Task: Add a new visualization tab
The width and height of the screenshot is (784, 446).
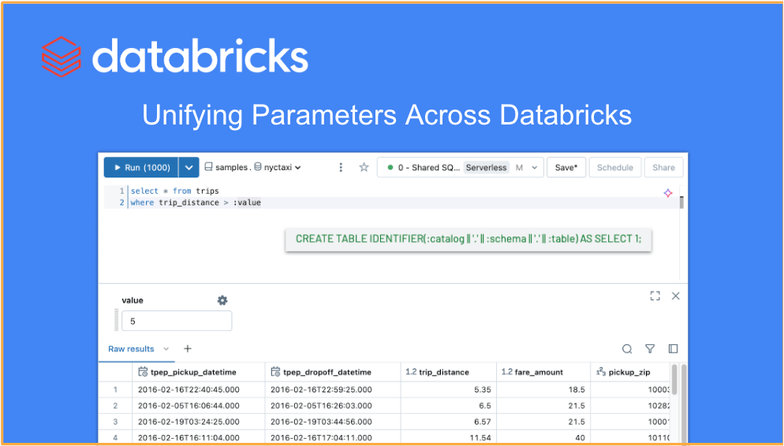Action: pos(188,348)
